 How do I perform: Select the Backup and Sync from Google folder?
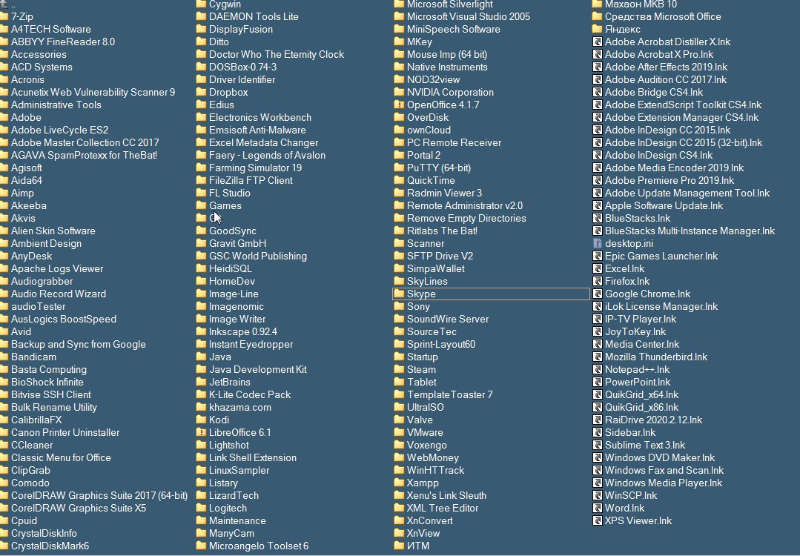79,344
